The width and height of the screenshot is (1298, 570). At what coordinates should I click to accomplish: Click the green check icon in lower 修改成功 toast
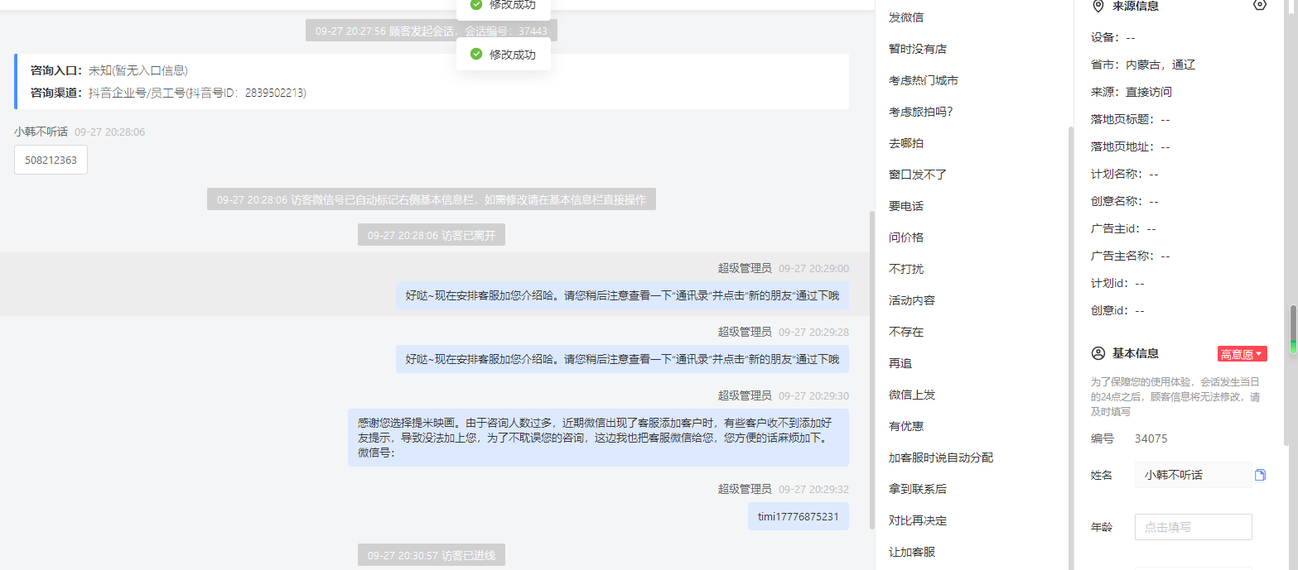point(476,54)
